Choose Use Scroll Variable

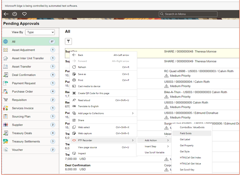tap(154, 152)
